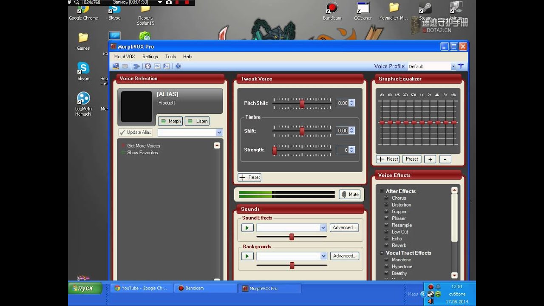Image resolution: width=544 pixels, height=306 pixels.
Task: Click the Timbre Shift spinner arrows
Action: [351, 130]
